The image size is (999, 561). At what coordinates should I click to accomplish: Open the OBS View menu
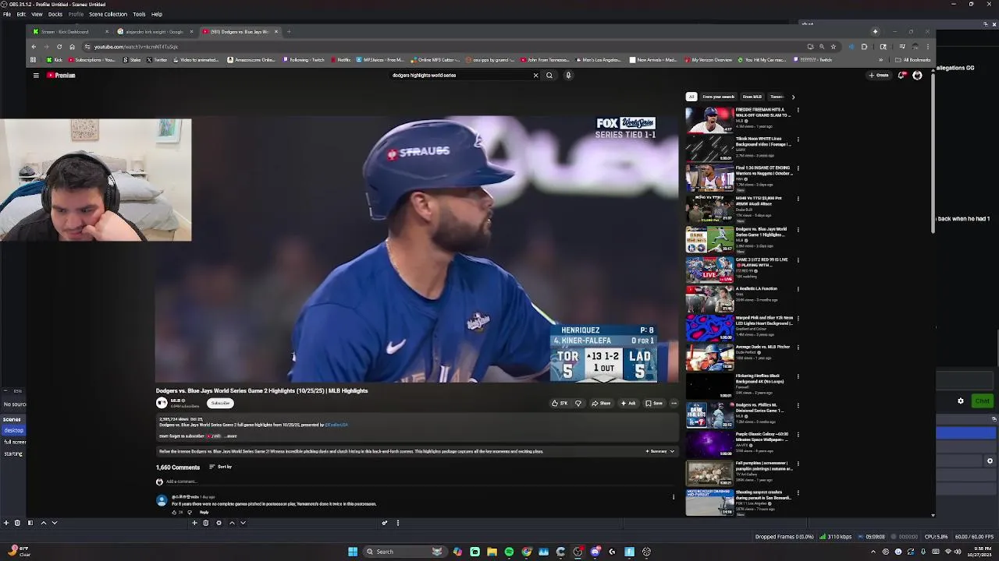37,14
